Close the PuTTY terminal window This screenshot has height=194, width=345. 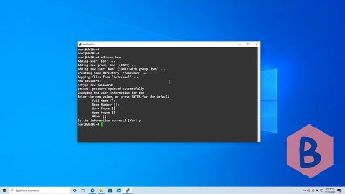pos(257,44)
